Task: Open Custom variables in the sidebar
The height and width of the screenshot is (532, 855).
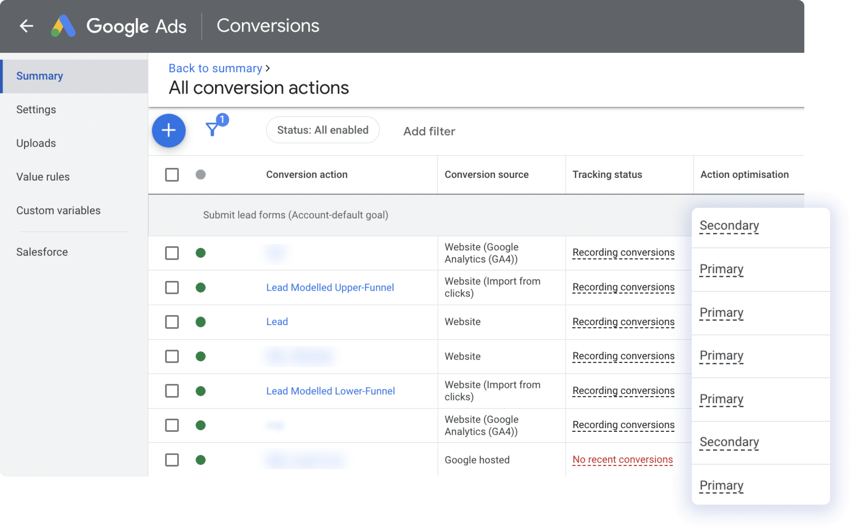Action: (x=59, y=210)
